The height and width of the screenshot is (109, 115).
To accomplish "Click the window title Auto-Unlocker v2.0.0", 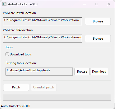I will tap(23, 4).
